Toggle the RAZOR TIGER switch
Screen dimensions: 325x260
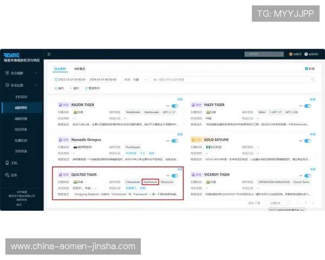[175, 106]
